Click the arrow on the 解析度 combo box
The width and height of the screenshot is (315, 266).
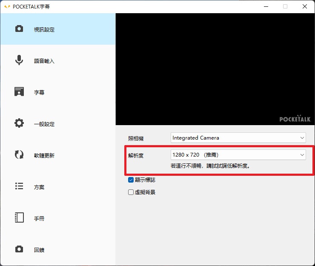click(x=302, y=155)
